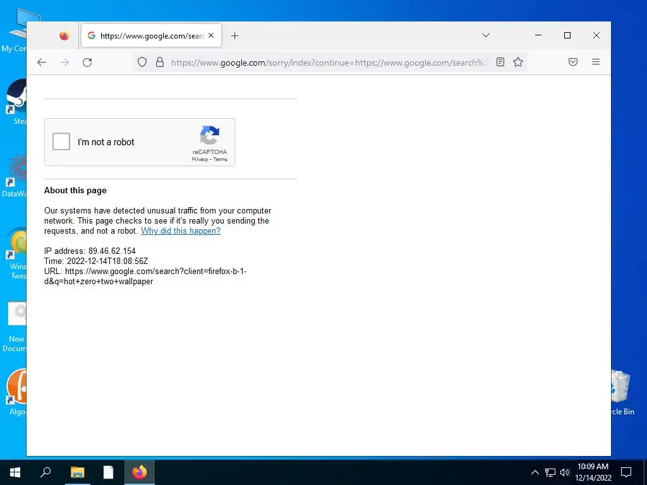
Task: Check the "I'm not a robot" checkbox
Action: click(x=61, y=142)
